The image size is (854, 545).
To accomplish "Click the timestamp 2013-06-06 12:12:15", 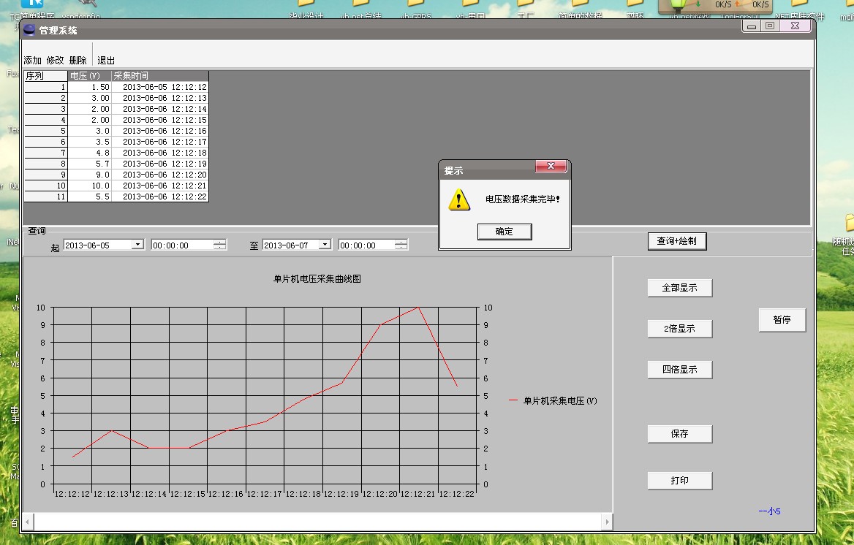I will tap(160, 120).
